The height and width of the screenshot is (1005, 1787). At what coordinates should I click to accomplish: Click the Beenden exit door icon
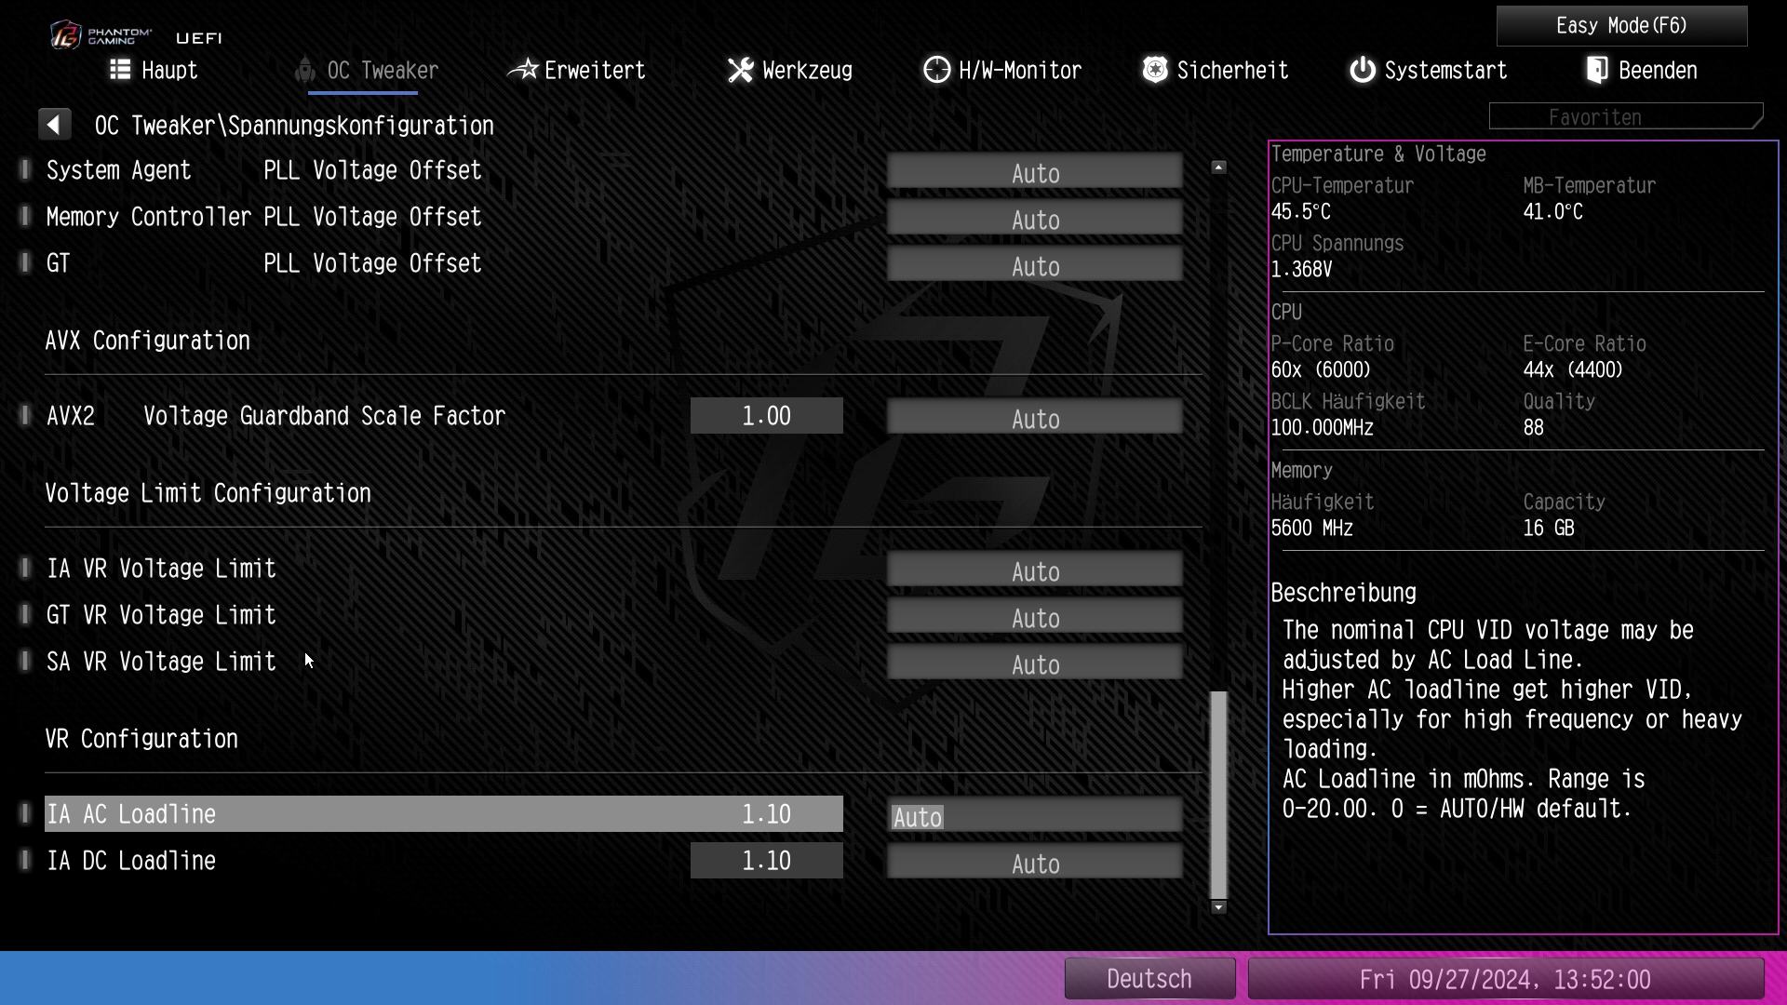[x=1597, y=70]
